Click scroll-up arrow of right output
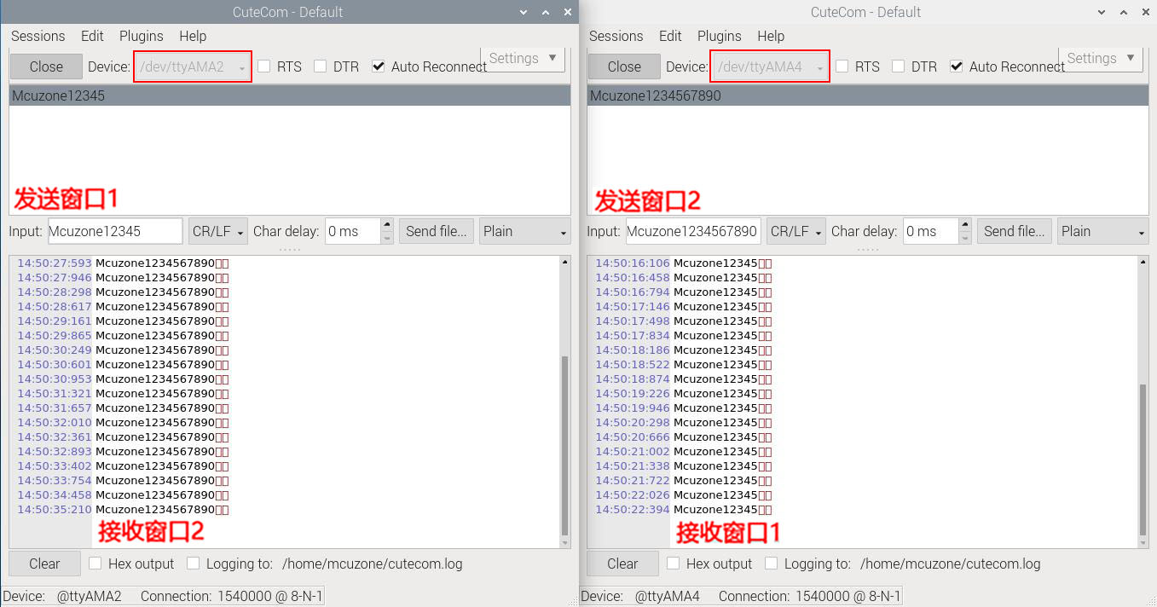The height and width of the screenshot is (607, 1157). click(1143, 262)
